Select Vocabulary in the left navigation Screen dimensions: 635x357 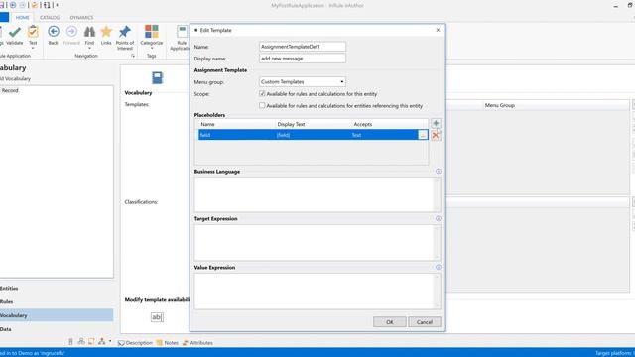click(x=57, y=315)
